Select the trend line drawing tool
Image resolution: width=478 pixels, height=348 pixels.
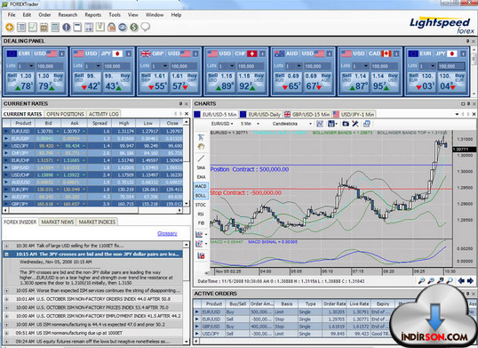click(201, 158)
